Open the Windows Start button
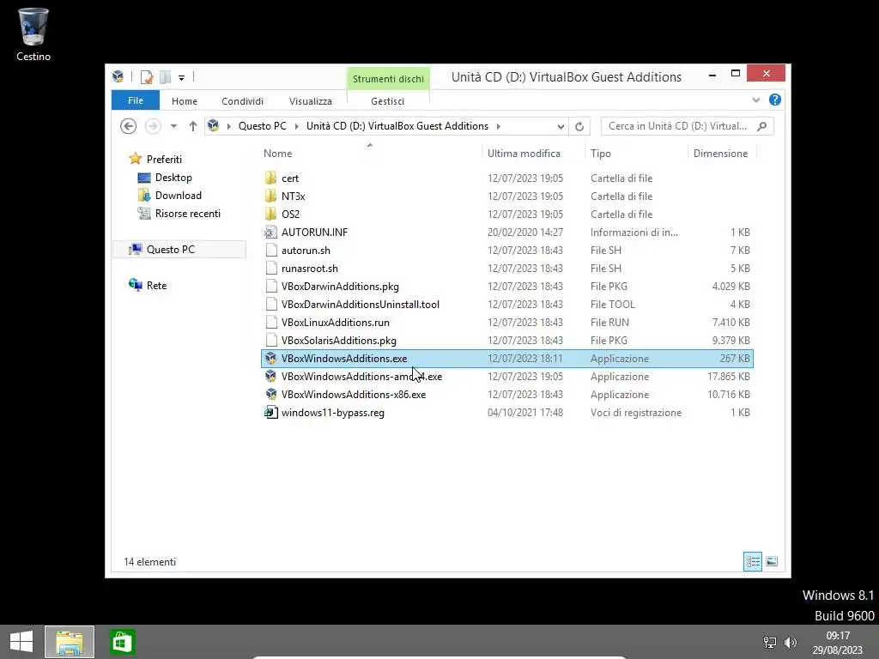879x659 pixels. coord(21,642)
